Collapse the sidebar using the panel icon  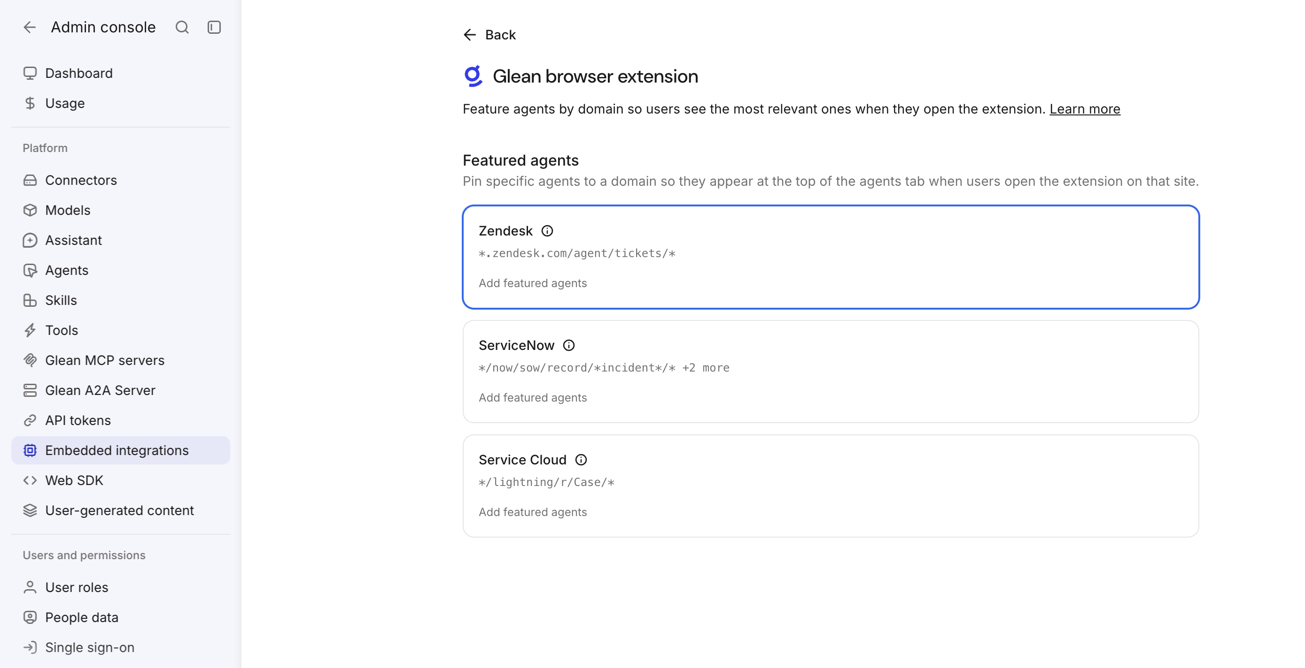pyautogui.click(x=214, y=27)
